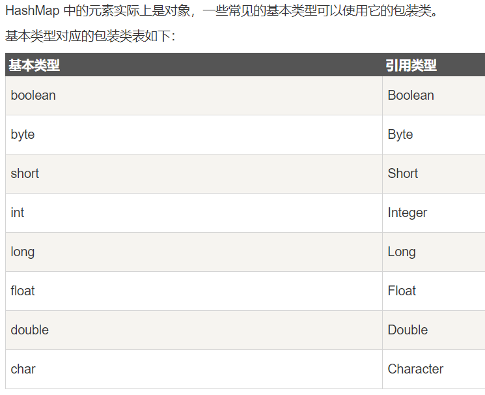Click the lowercase short cell
This screenshot has width=485, height=395.
25,173
